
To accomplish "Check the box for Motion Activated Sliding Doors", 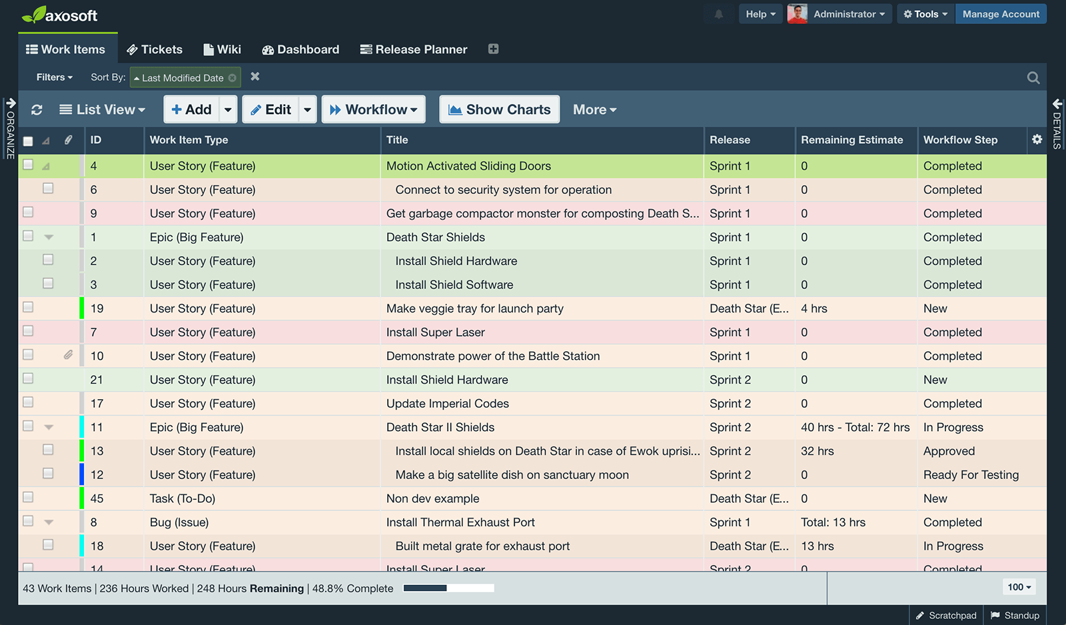I will 28,165.
